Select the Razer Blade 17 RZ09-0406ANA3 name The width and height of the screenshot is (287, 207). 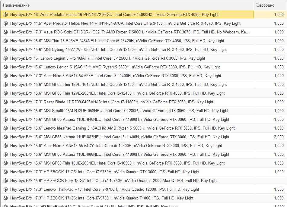(x=112, y=102)
